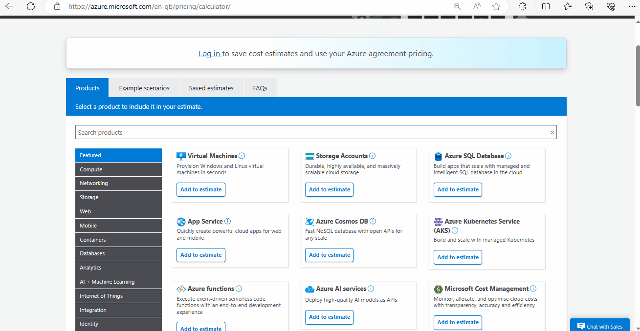Screen dimensions: 640x331
Task: Select the Mobile category
Action: tap(118, 226)
